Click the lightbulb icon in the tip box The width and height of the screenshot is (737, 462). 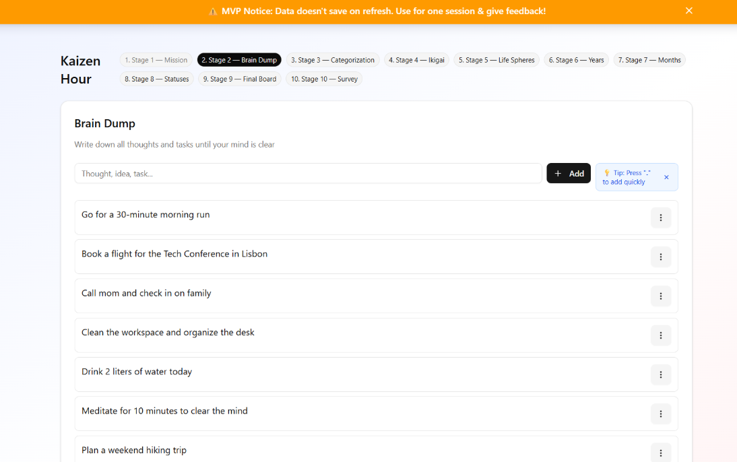pos(606,172)
